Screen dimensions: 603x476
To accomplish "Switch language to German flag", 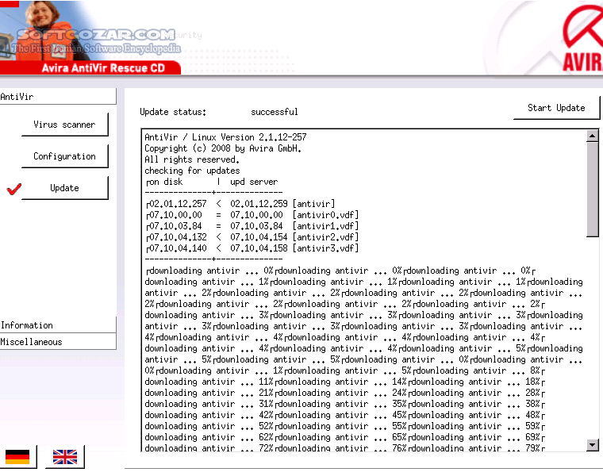I will [17, 457].
